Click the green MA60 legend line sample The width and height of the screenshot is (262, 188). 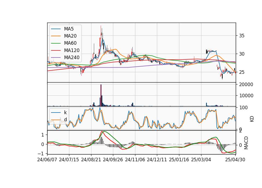coord(56,43)
